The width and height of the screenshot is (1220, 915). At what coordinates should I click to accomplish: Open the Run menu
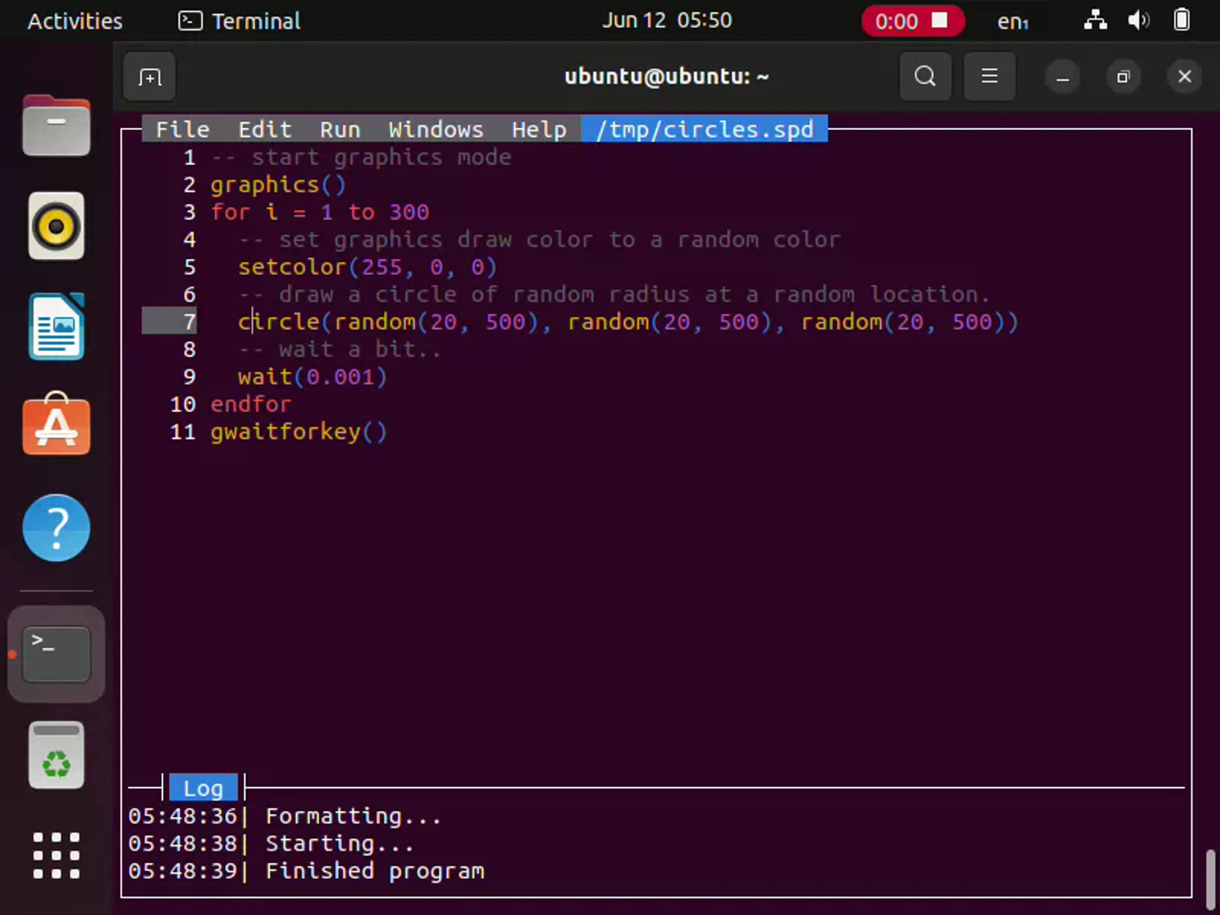point(340,130)
